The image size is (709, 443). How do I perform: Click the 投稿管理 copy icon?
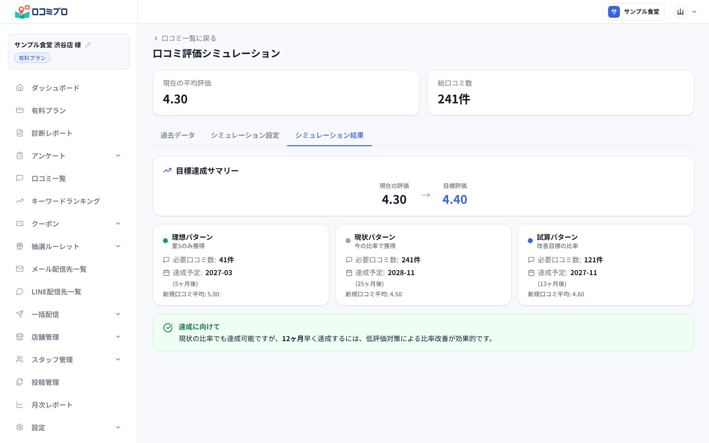(x=20, y=382)
